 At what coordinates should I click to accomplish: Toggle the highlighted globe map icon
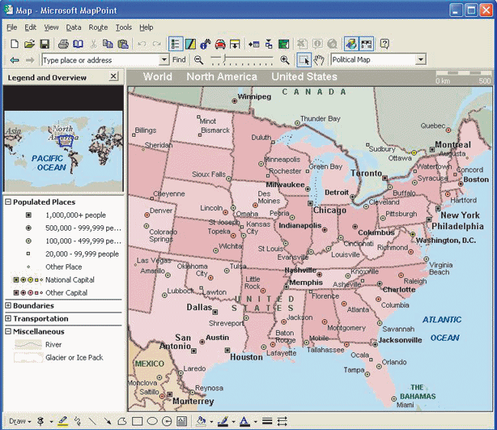351,44
